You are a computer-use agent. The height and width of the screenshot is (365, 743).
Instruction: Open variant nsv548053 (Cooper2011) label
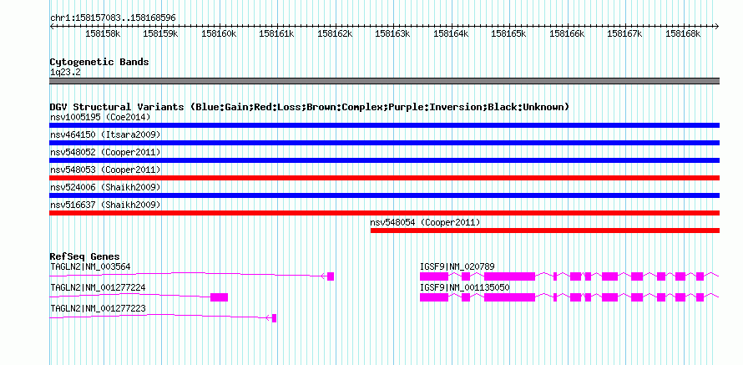(x=105, y=170)
